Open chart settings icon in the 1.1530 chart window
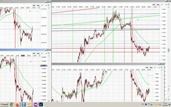Viewport: 171px width, 107px height. coord(166,5)
